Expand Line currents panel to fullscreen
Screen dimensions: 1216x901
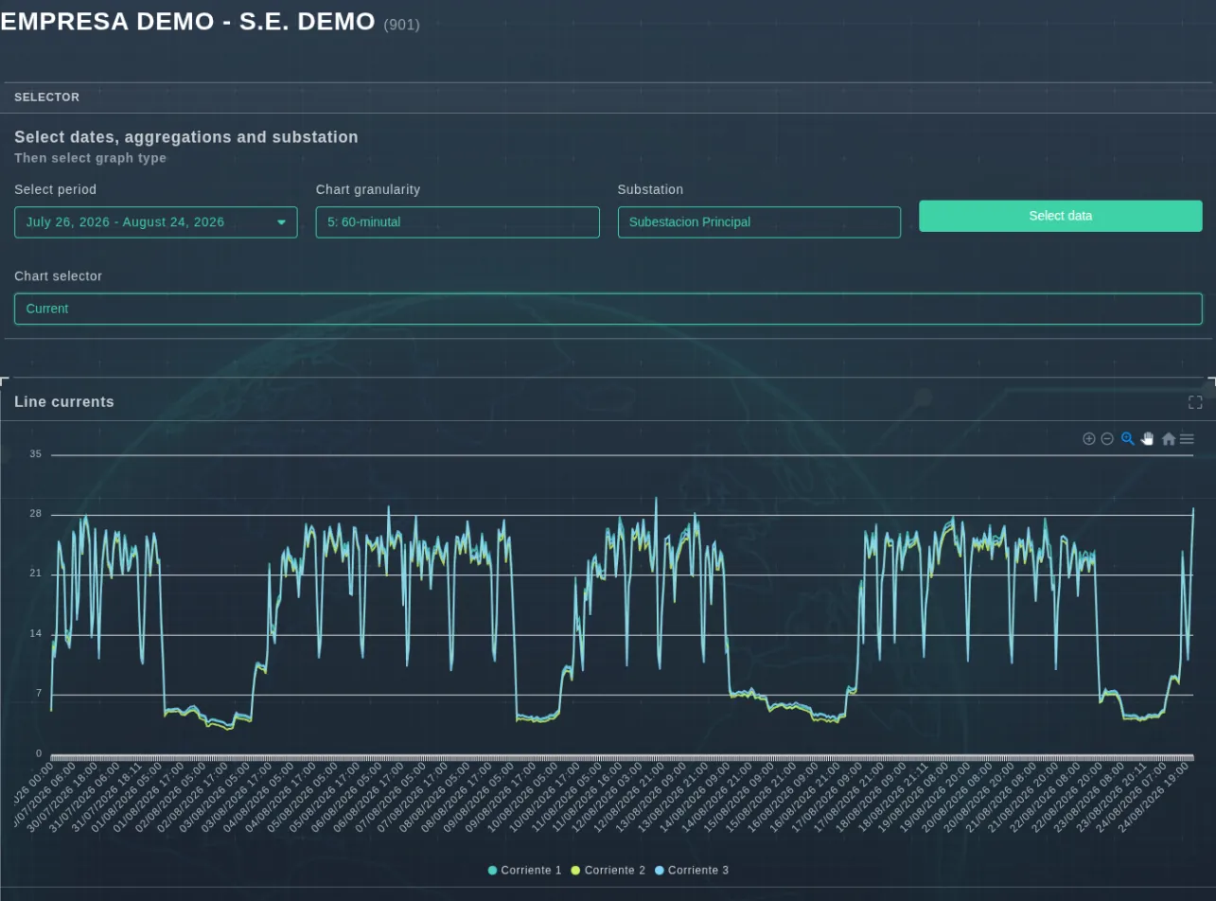click(1195, 402)
